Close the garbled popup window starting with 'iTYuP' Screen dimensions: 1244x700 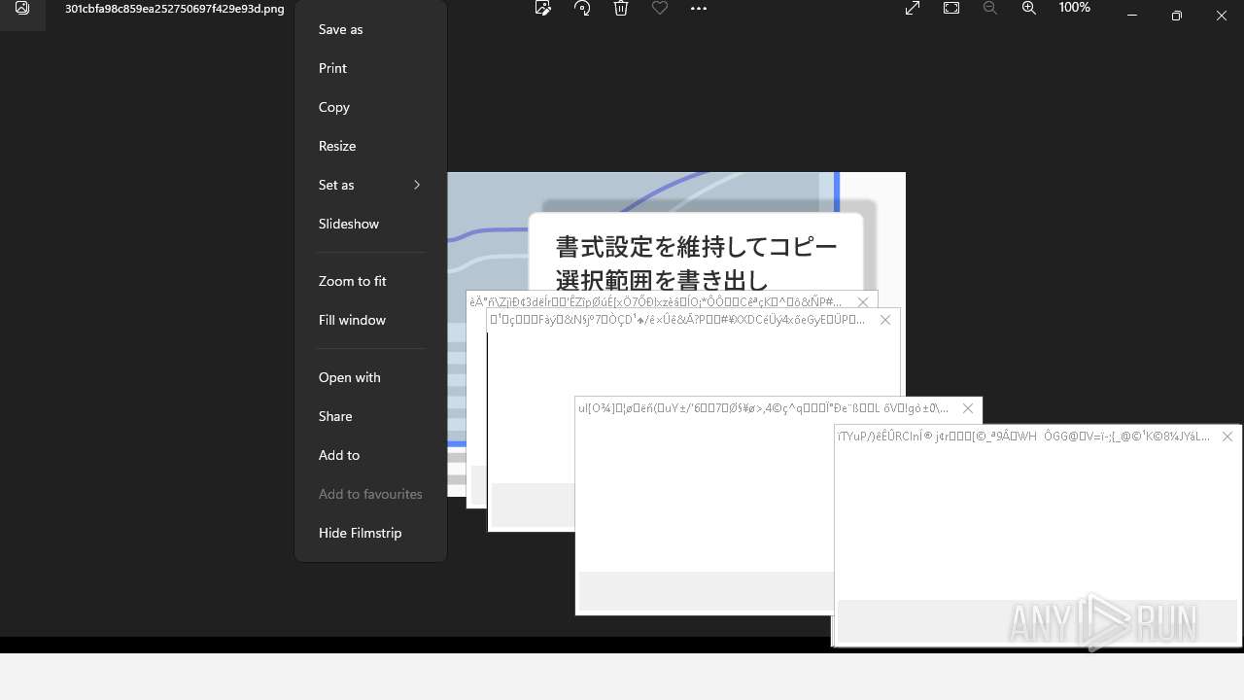coord(1227,437)
